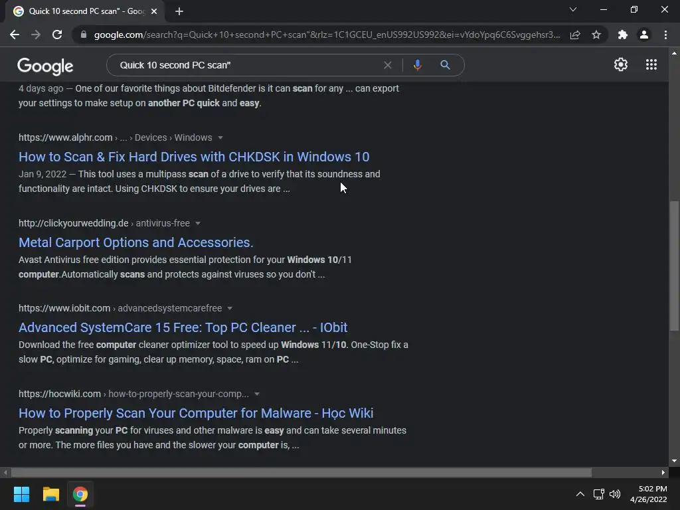
Task: Reload the current page
Action: tap(57, 35)
